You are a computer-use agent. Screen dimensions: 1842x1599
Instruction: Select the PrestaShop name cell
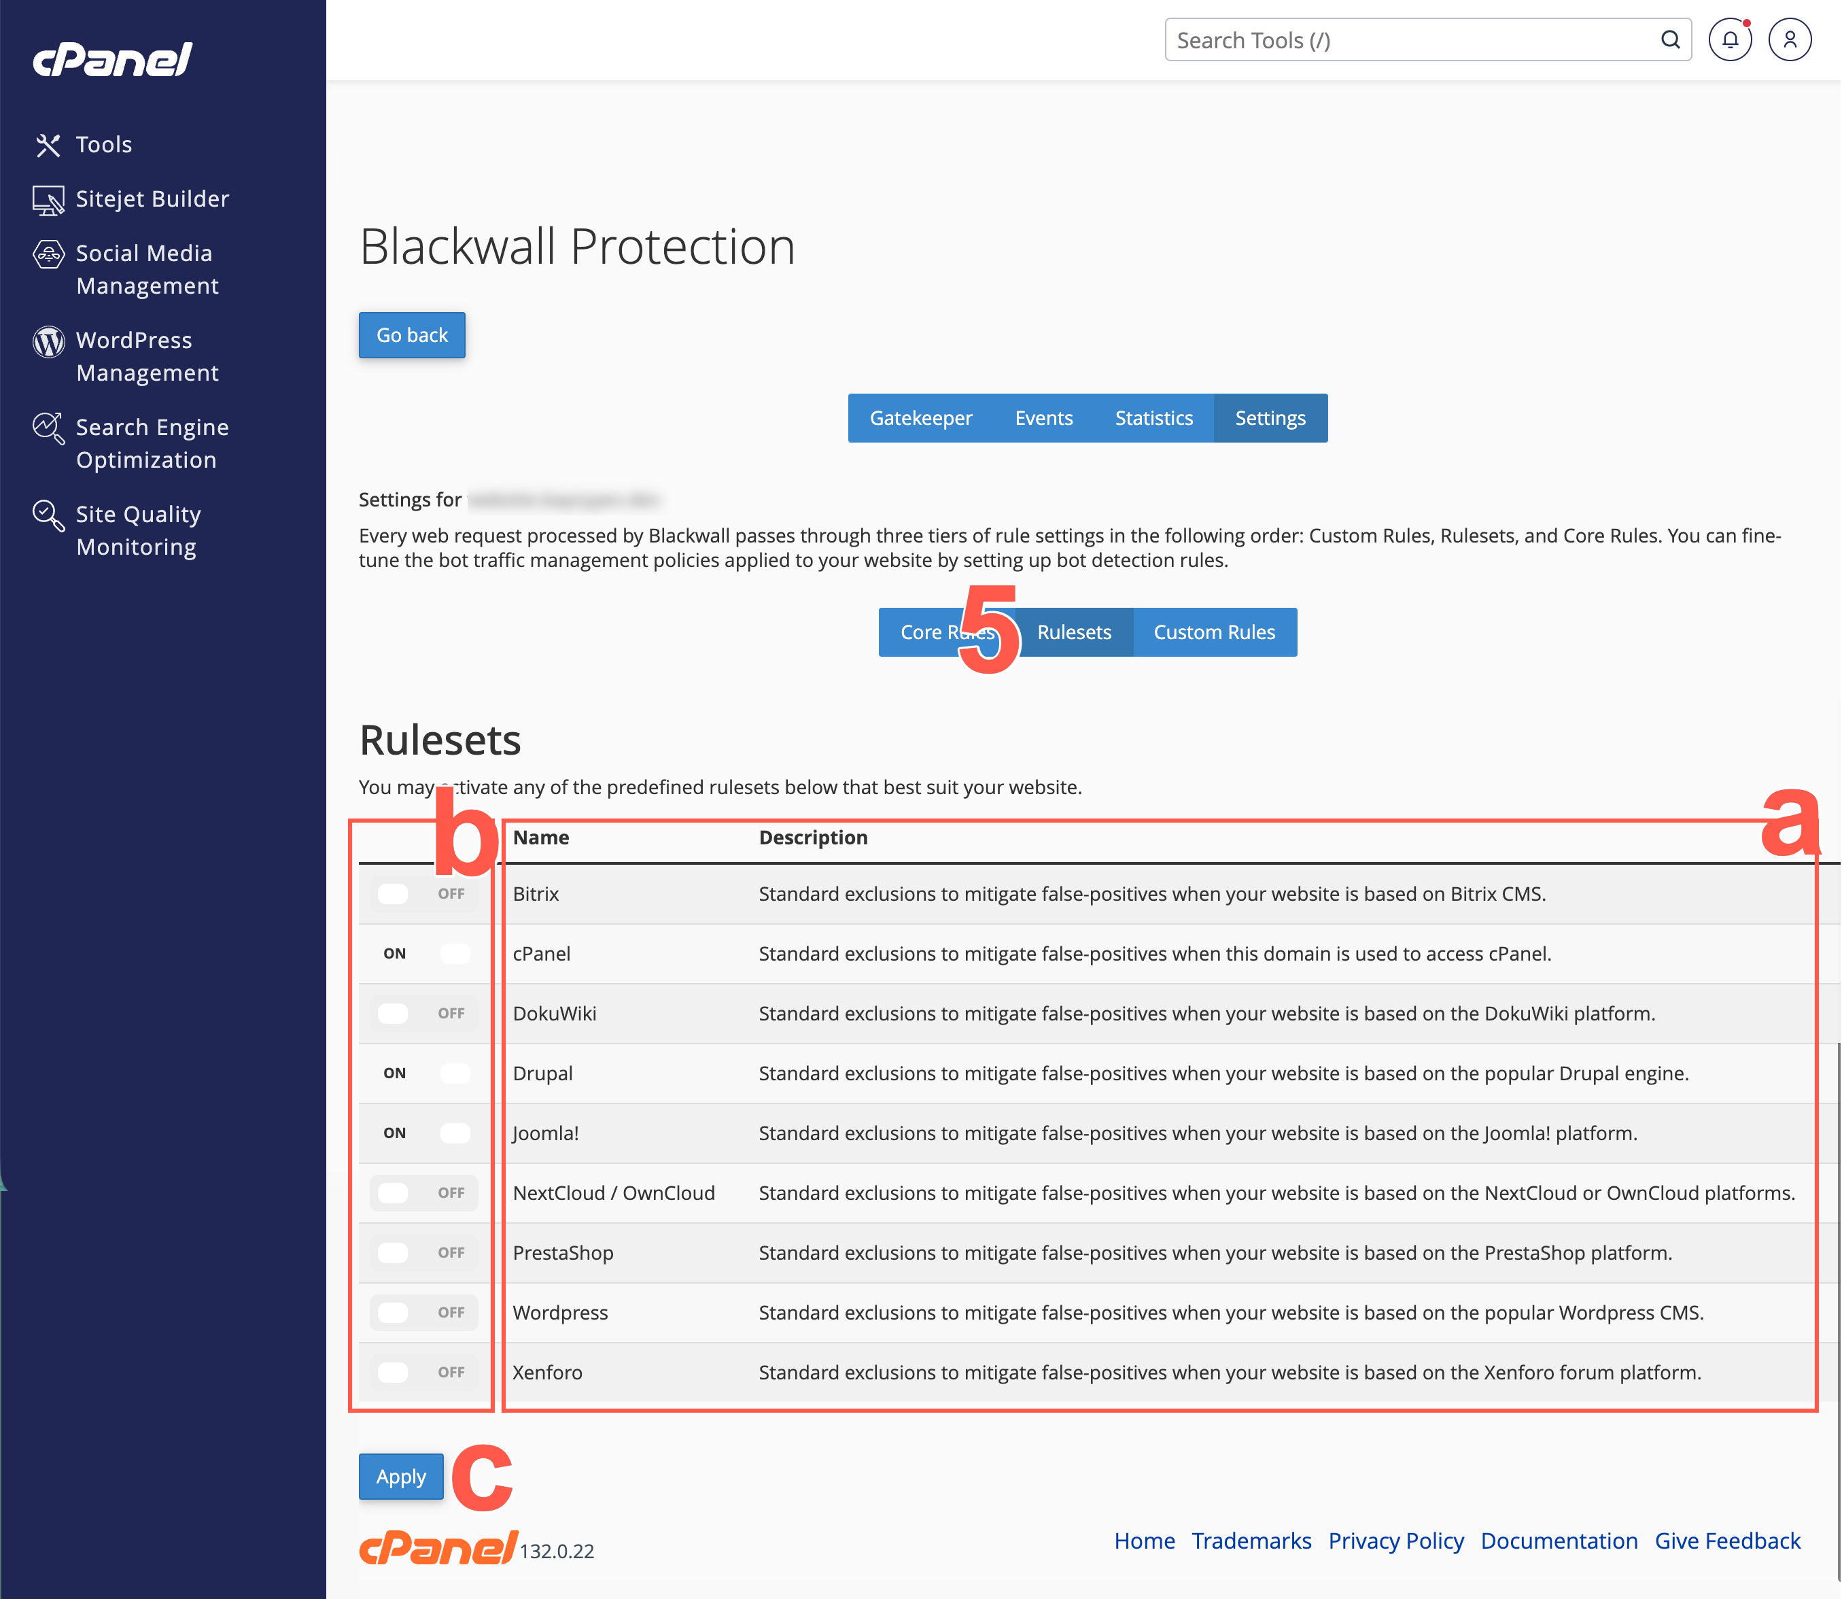click(x=563, y=1253)
